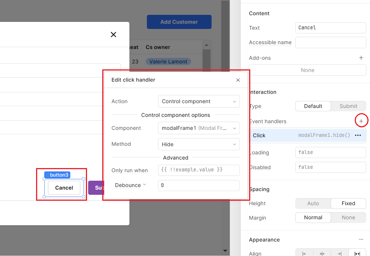Viewport: 370px width, 256px height.
Task: Select align stretch icon
Action: click(x=357, y=254)
